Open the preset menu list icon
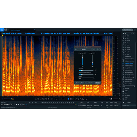137x137 pixels. coord(94,49)
